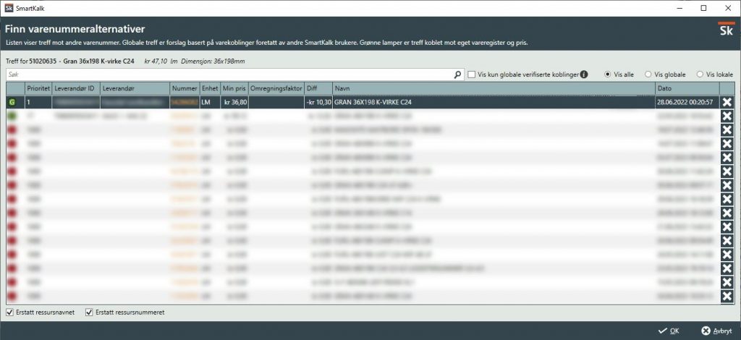741x340 pixels.
Task: Click the magnifier search icon
Action: (457, 75)
